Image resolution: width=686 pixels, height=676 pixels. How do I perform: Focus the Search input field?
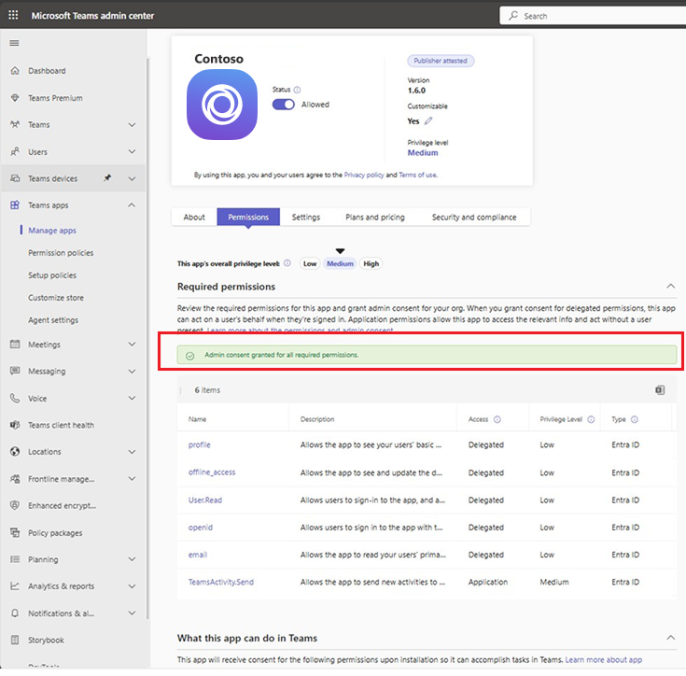(x=593, y=16)
